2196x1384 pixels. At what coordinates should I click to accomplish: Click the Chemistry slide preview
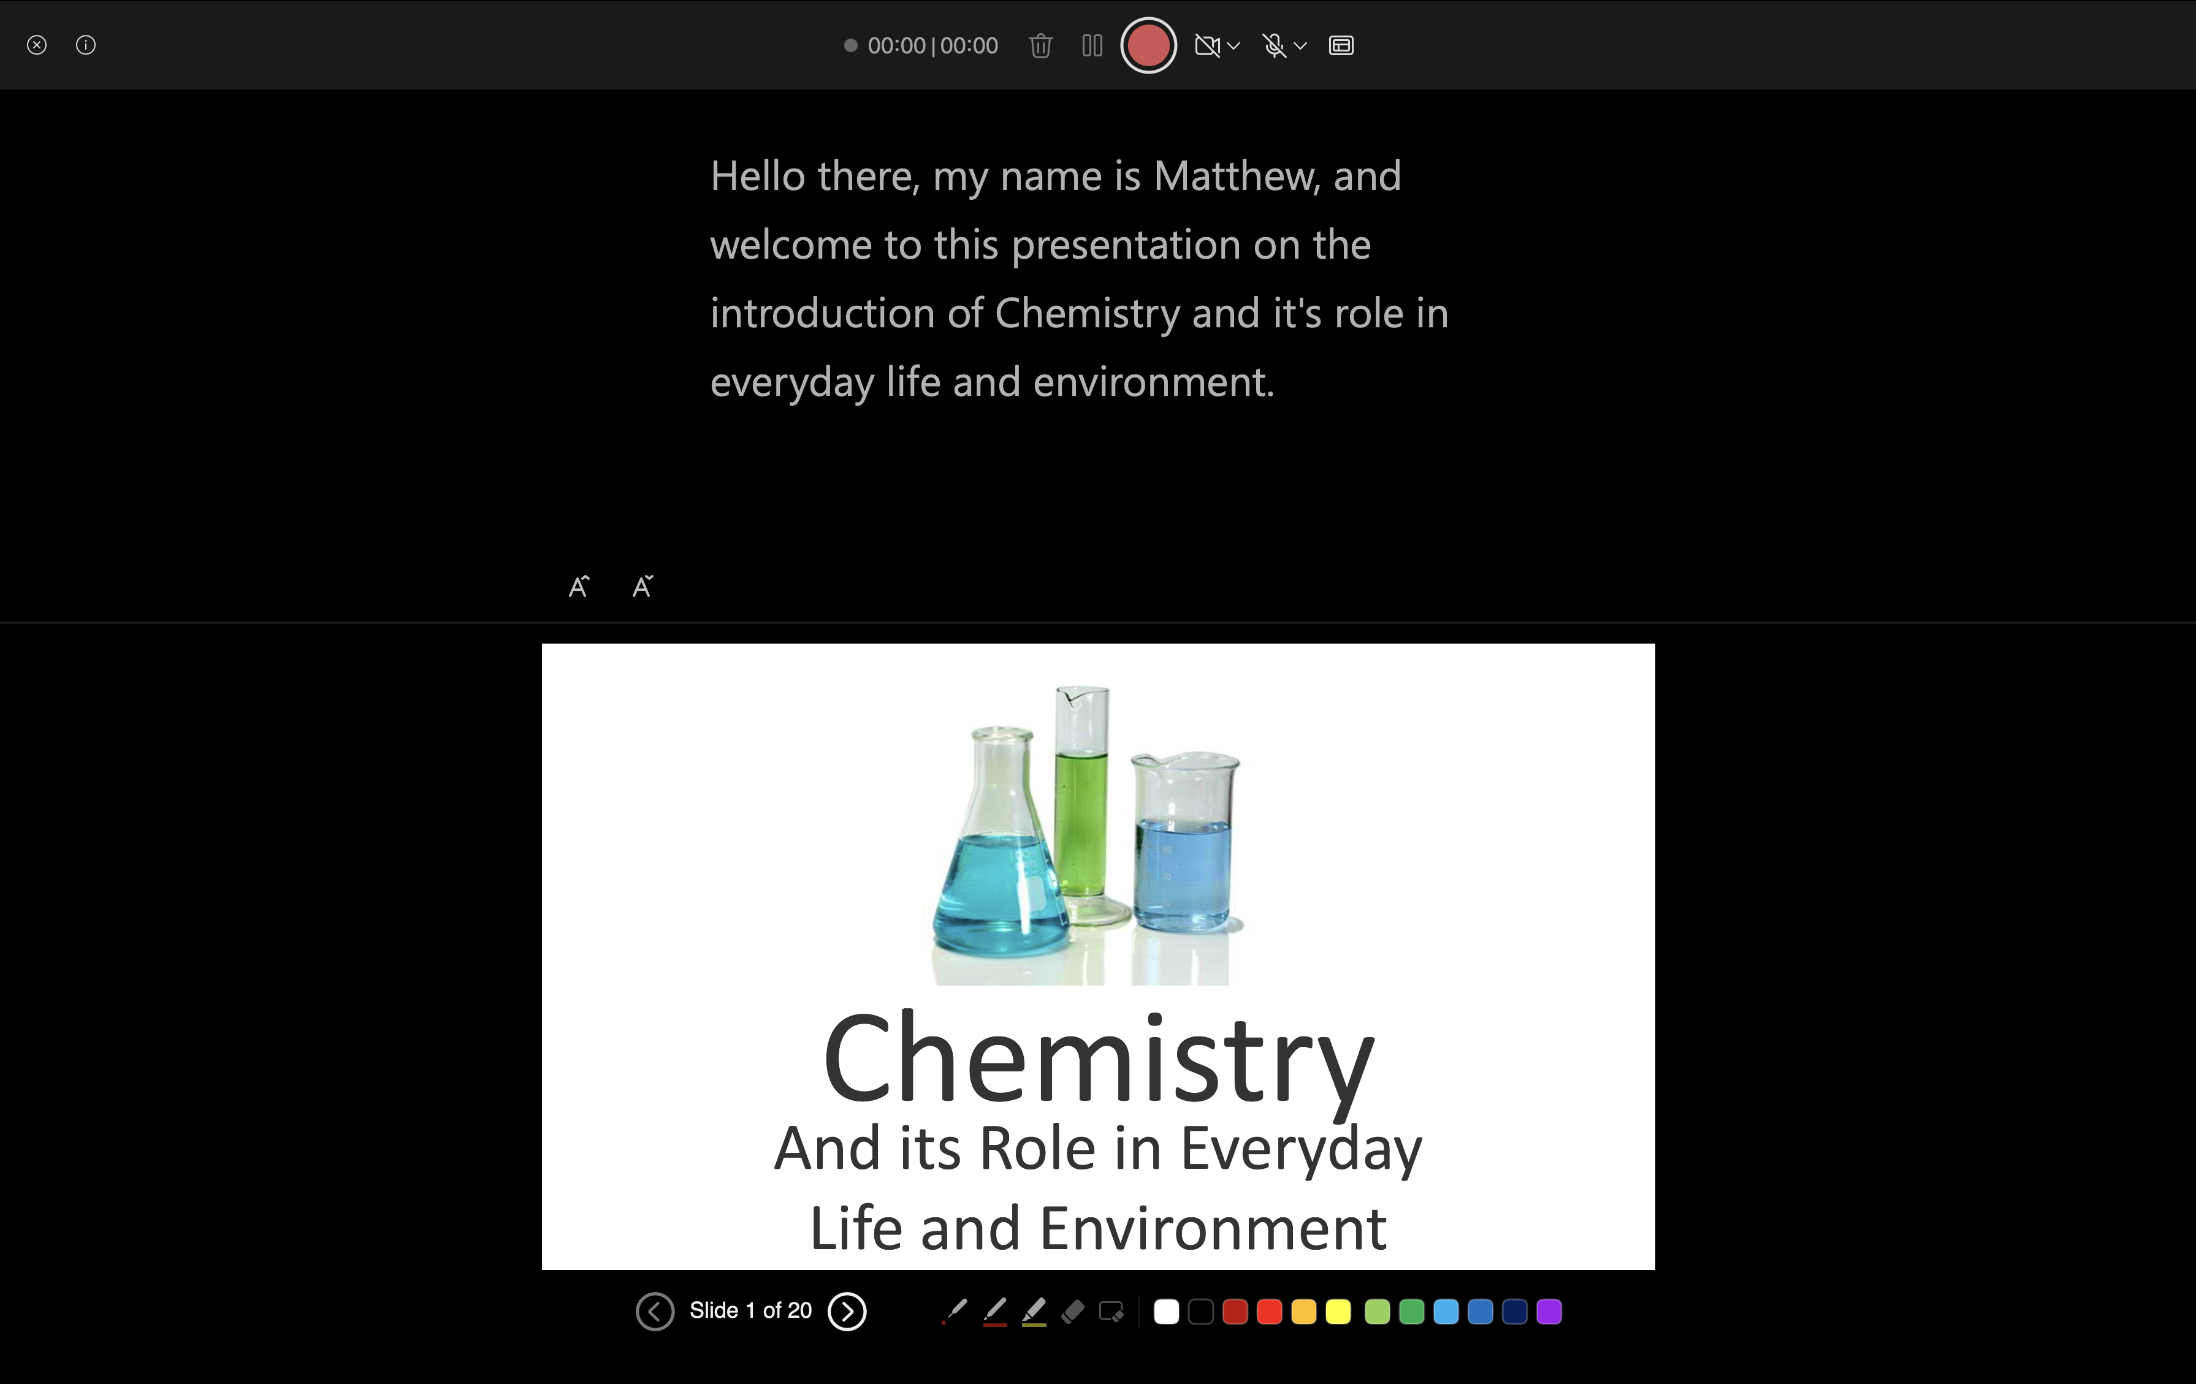[1098, 956]
